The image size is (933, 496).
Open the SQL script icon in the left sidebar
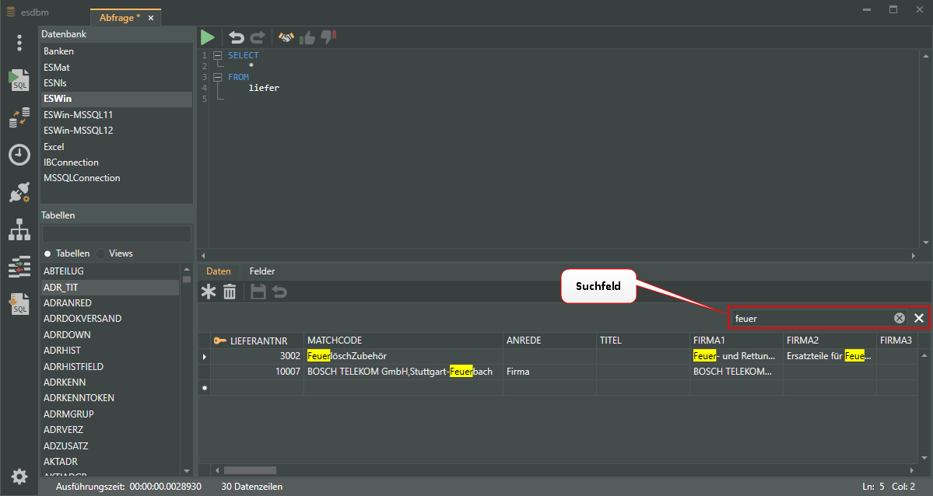tap(19, 80)
